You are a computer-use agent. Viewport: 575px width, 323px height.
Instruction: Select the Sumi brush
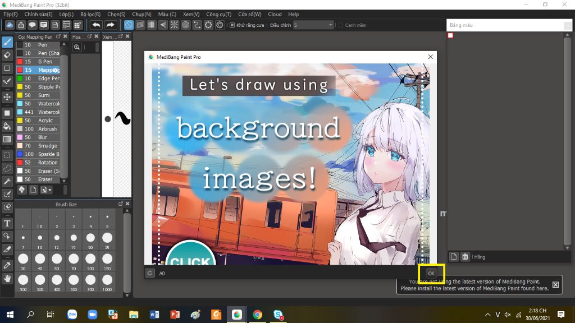(38, 95)
